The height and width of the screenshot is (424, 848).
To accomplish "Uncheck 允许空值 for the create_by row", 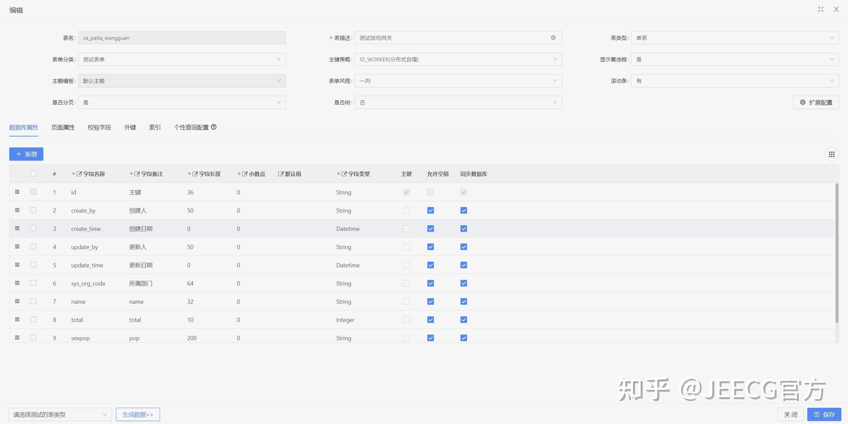I will click(430, 210).
